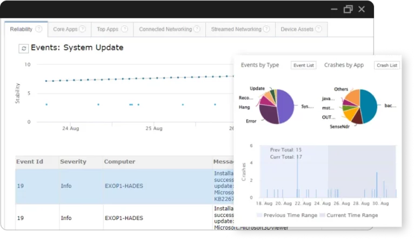This screenshot has height=240, width=415.
Task: Click the dark red SenseNdr pie slice
Action: (358, 117)
